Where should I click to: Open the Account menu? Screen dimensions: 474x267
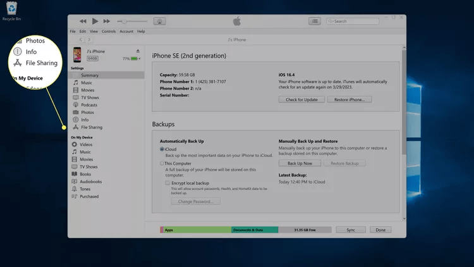click(x=126, y=31)
